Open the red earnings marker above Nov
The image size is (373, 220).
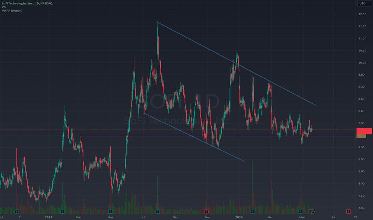[206, 211]
